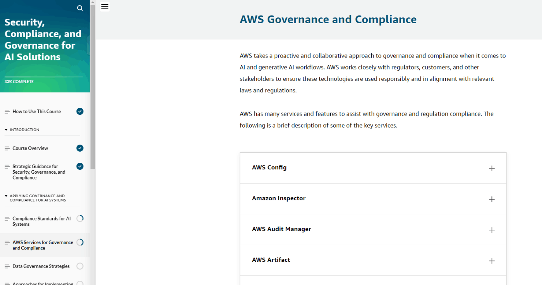Viewport: 542px width, 285px height.
Task: Click the lesson icon beside Strategic Guidance
Action: 7,167
